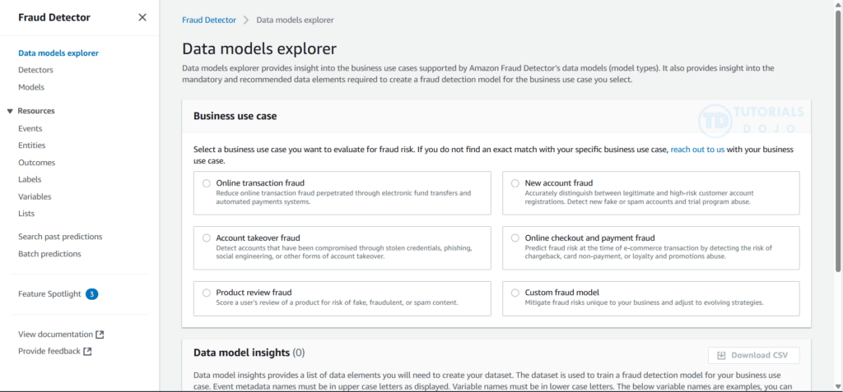
Task: Click the 'reach out to us' link
Action: [x=697, y=150]
